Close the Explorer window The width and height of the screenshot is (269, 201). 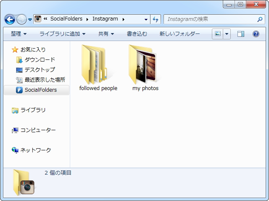point(256,5)
